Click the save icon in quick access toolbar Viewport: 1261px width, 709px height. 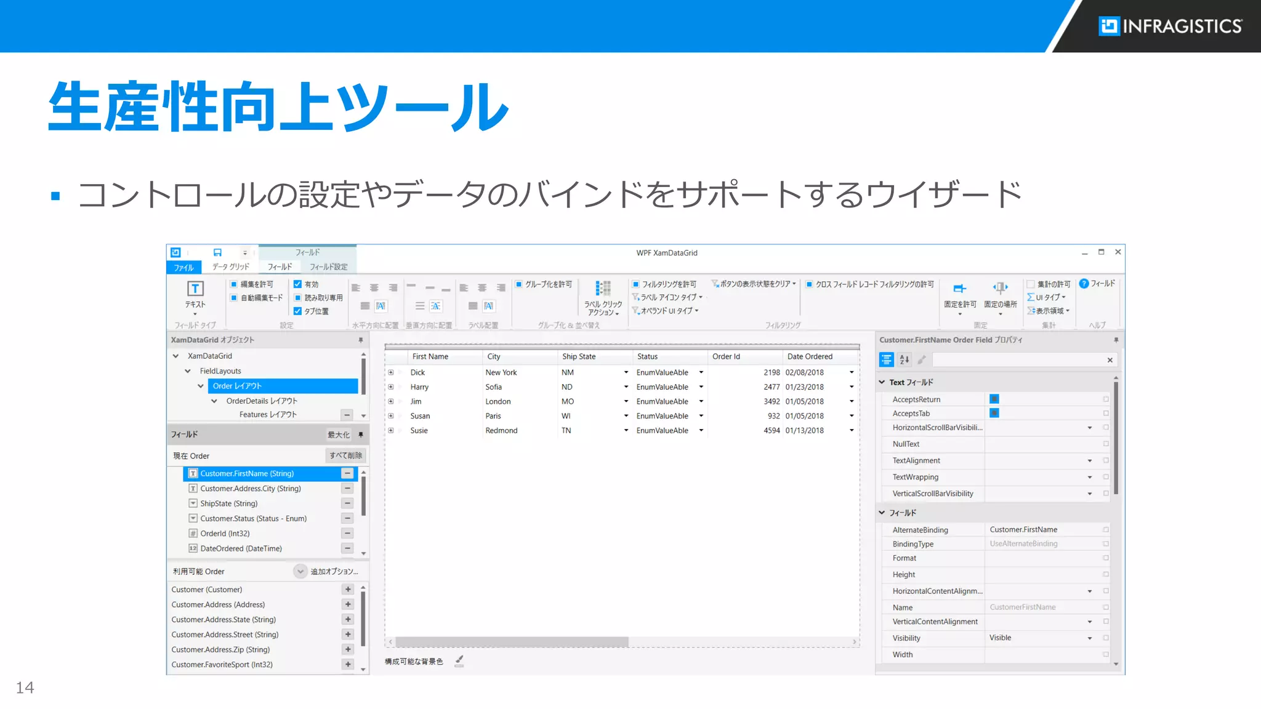pos(217,252)
